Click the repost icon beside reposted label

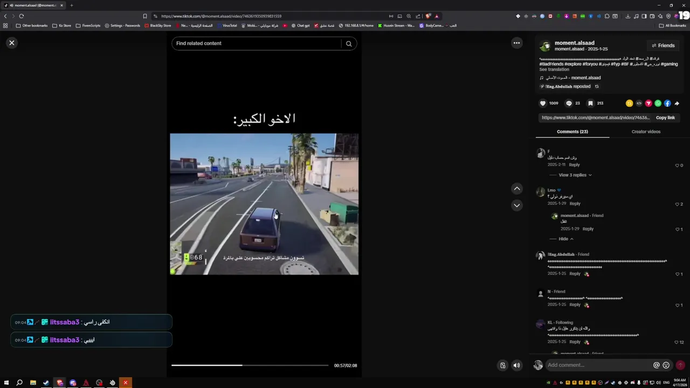tap(596, 86)
